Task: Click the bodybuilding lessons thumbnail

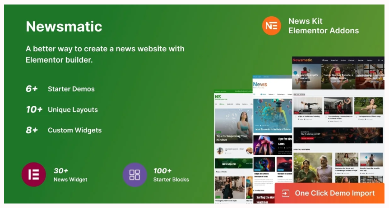Action: click(x=338, y=106)
